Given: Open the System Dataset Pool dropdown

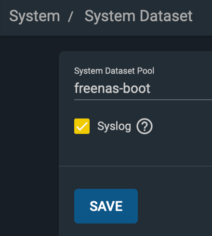Looking at the screenshot, I should point(143,88).
